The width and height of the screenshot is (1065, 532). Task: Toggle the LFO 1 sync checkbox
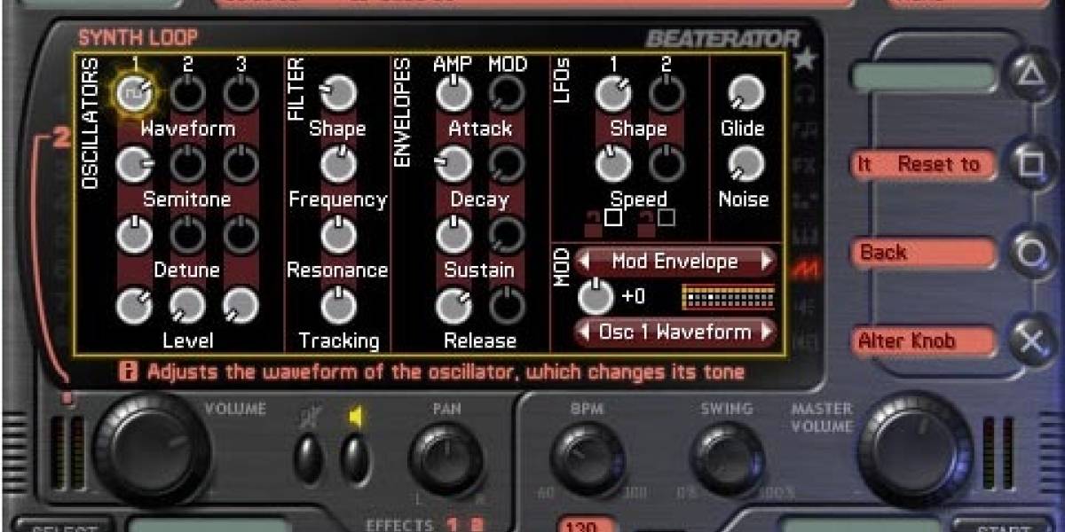pos(613,216)
